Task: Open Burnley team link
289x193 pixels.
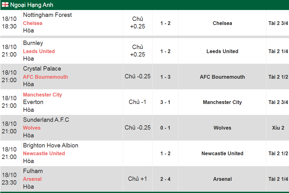Action: (33, 43)
